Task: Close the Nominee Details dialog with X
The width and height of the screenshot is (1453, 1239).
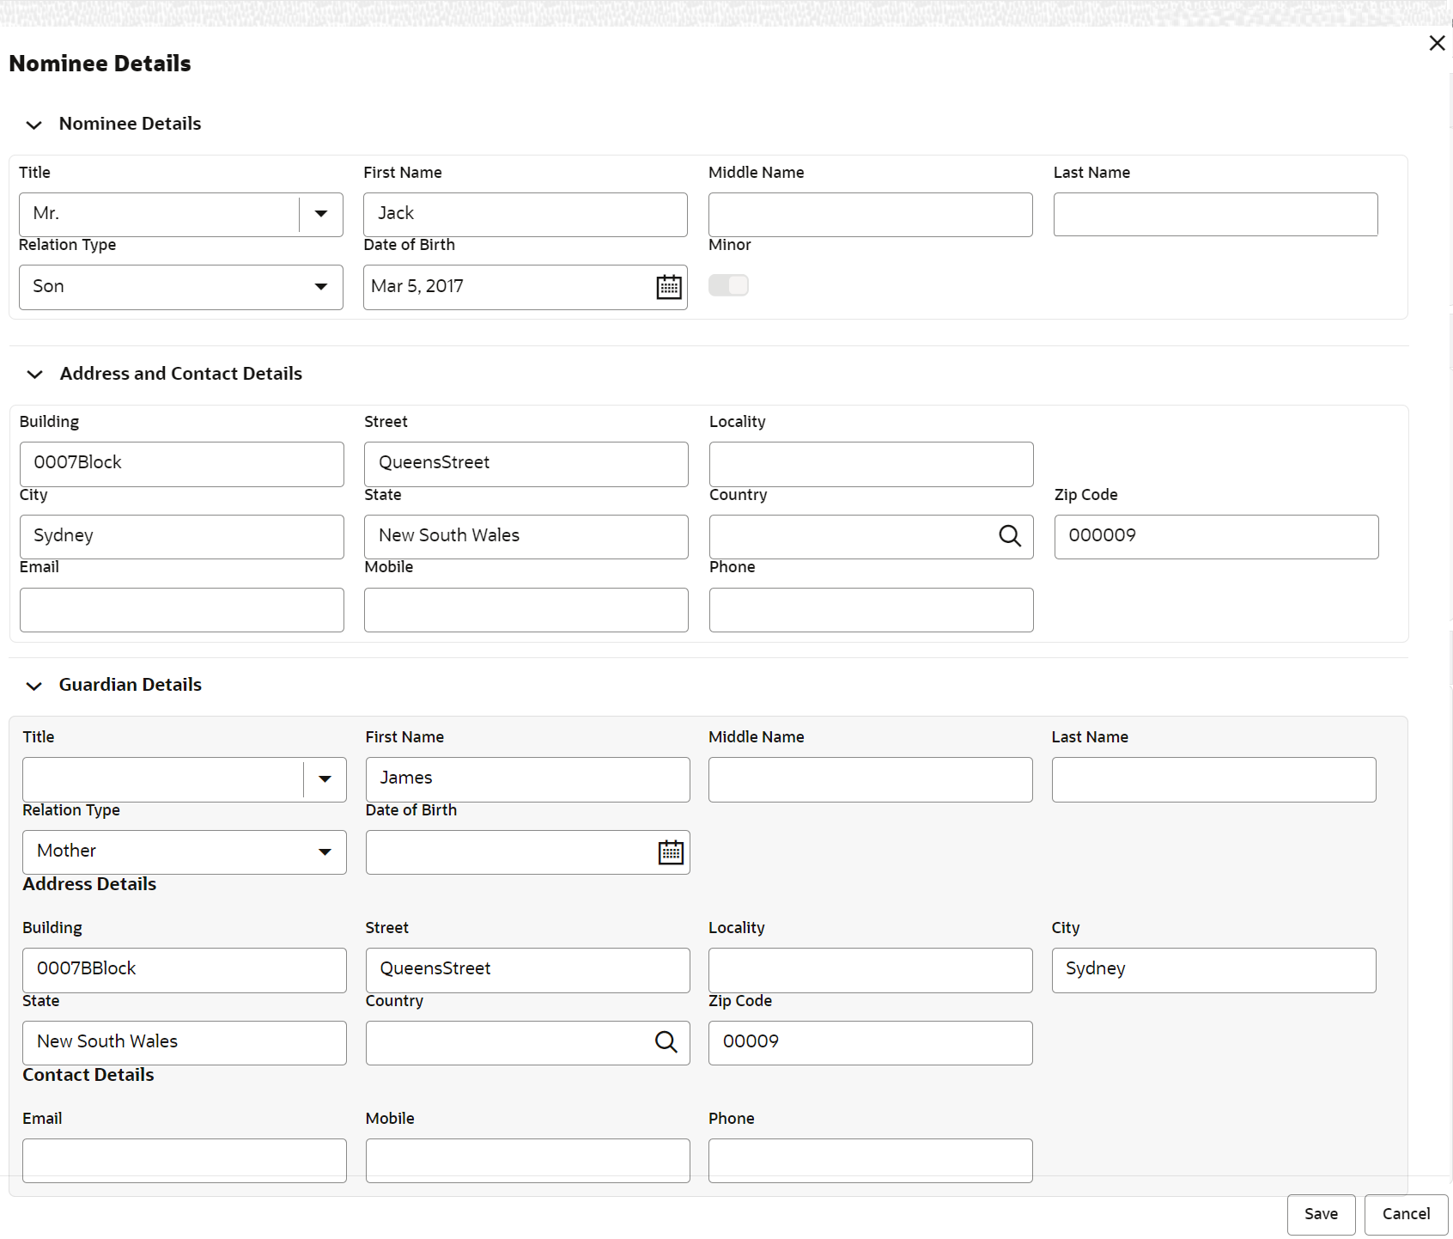Action: (1437, 43)
